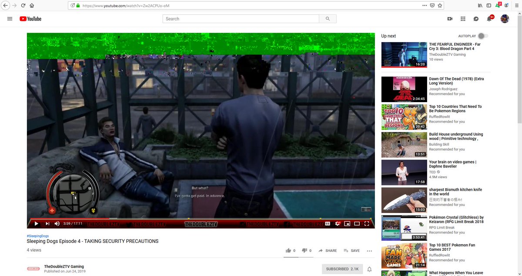Screen dimensions: 522x276
Task: Seek on the red video progress bar
Action: pyautogui.click(x=201, y=219)
